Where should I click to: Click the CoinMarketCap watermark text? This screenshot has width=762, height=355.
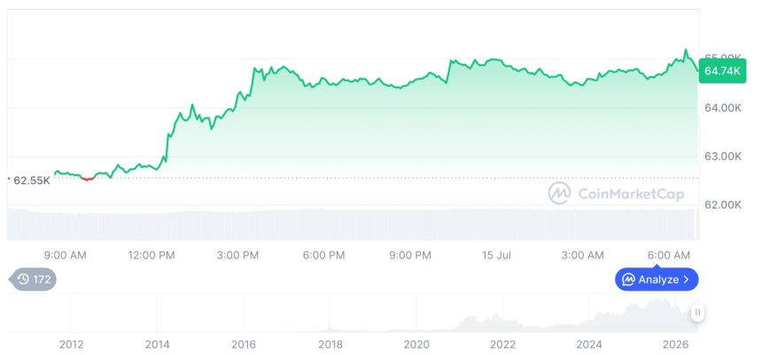point(631,194)
